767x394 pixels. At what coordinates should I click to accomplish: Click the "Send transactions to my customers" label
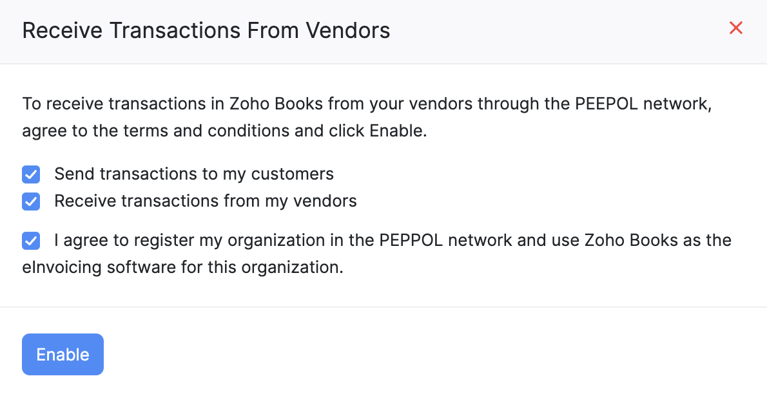coord(193,174)
